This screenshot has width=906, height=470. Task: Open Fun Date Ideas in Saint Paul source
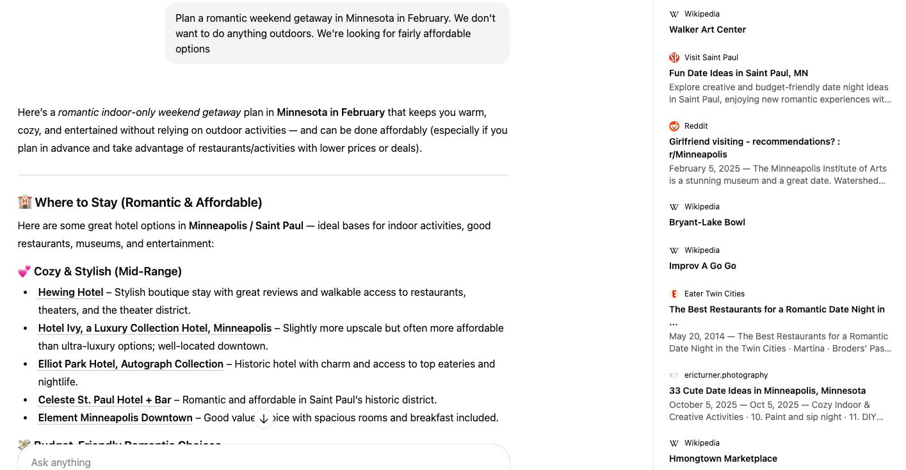click(738, 73)
